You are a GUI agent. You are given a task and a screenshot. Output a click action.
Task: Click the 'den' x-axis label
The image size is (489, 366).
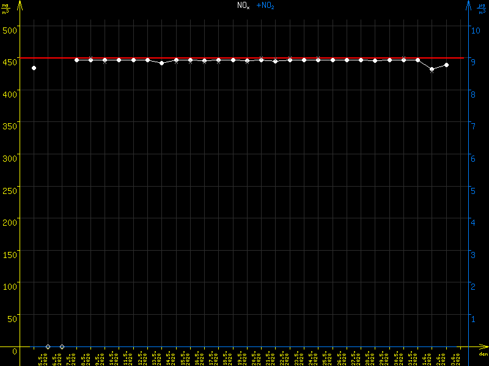[483, 354]
